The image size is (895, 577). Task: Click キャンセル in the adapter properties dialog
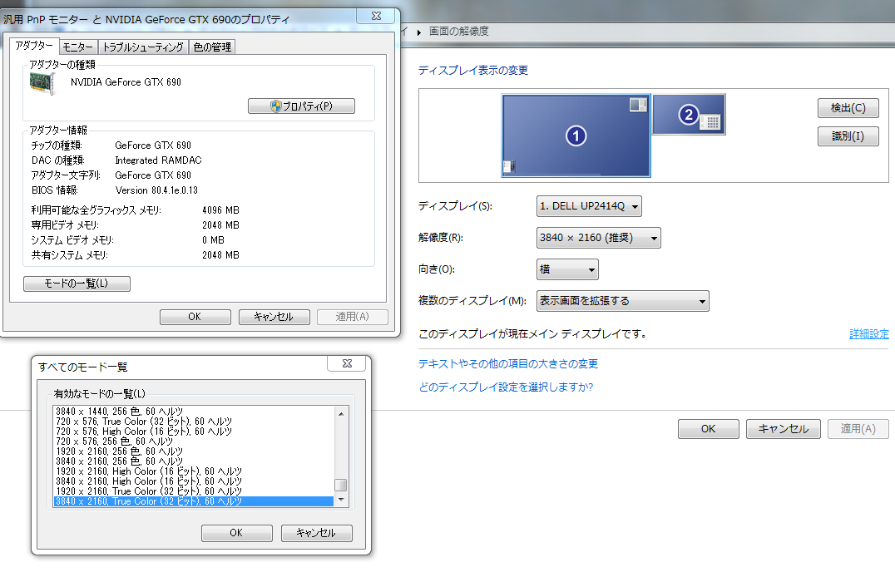click(274, 317)
